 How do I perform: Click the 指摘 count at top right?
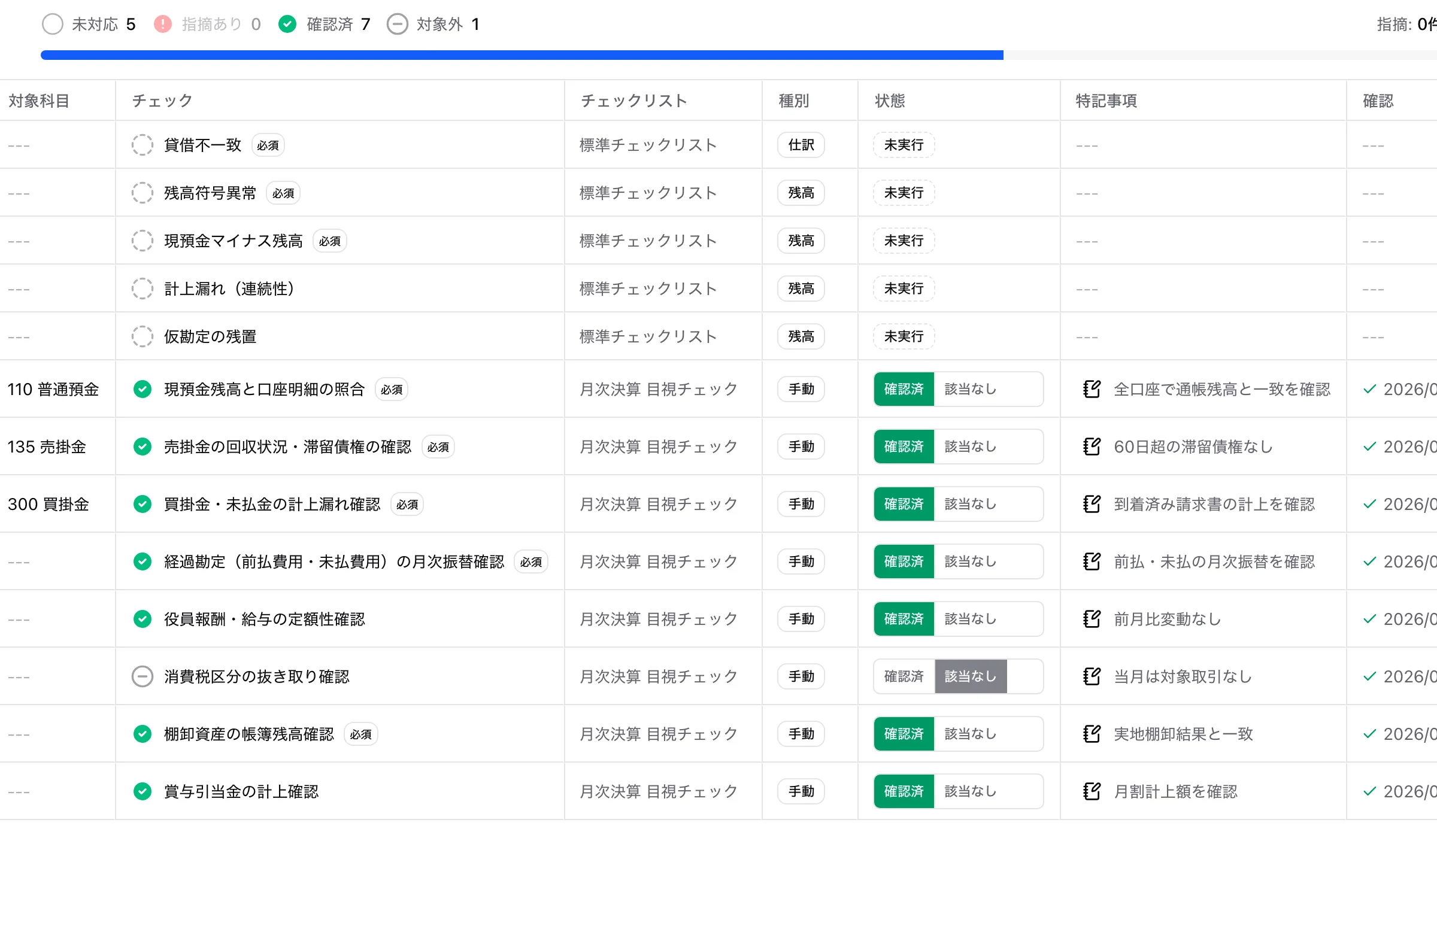pyautogui.click(x=1406, y=24)
